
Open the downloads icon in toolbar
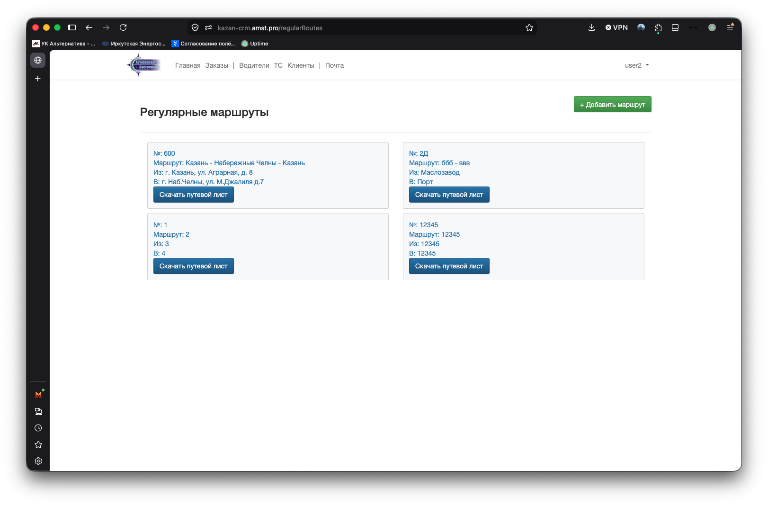(591, 27)
